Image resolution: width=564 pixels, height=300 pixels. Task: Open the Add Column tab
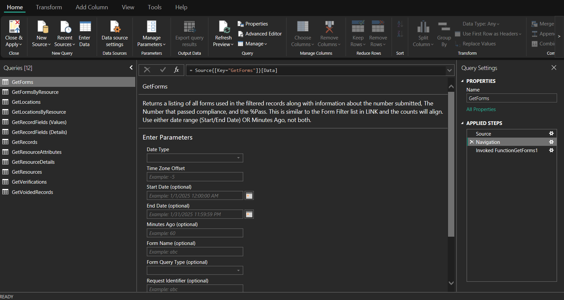click(92, 7)
